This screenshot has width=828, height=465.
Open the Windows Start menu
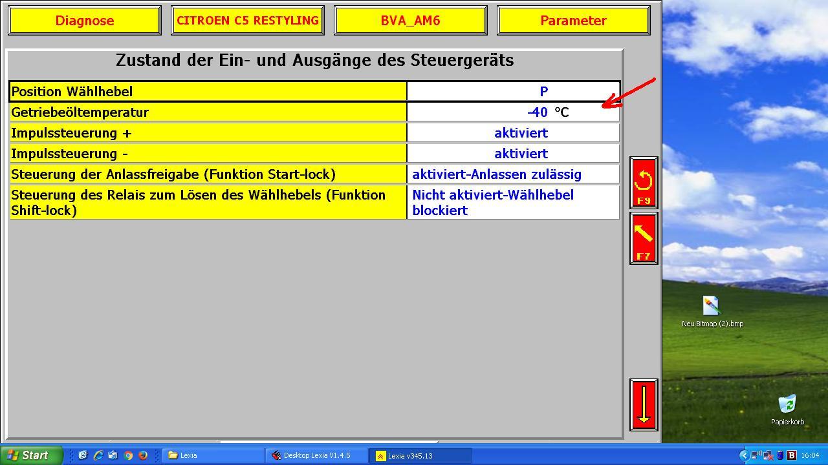[x=31, y=455]
